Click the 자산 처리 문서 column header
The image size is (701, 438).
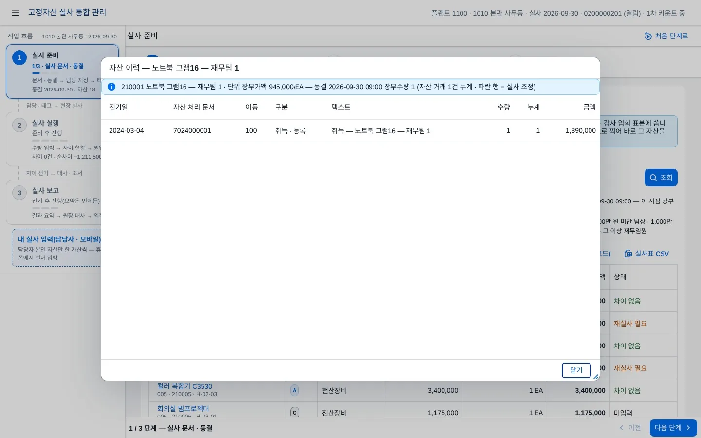point(194,107)
